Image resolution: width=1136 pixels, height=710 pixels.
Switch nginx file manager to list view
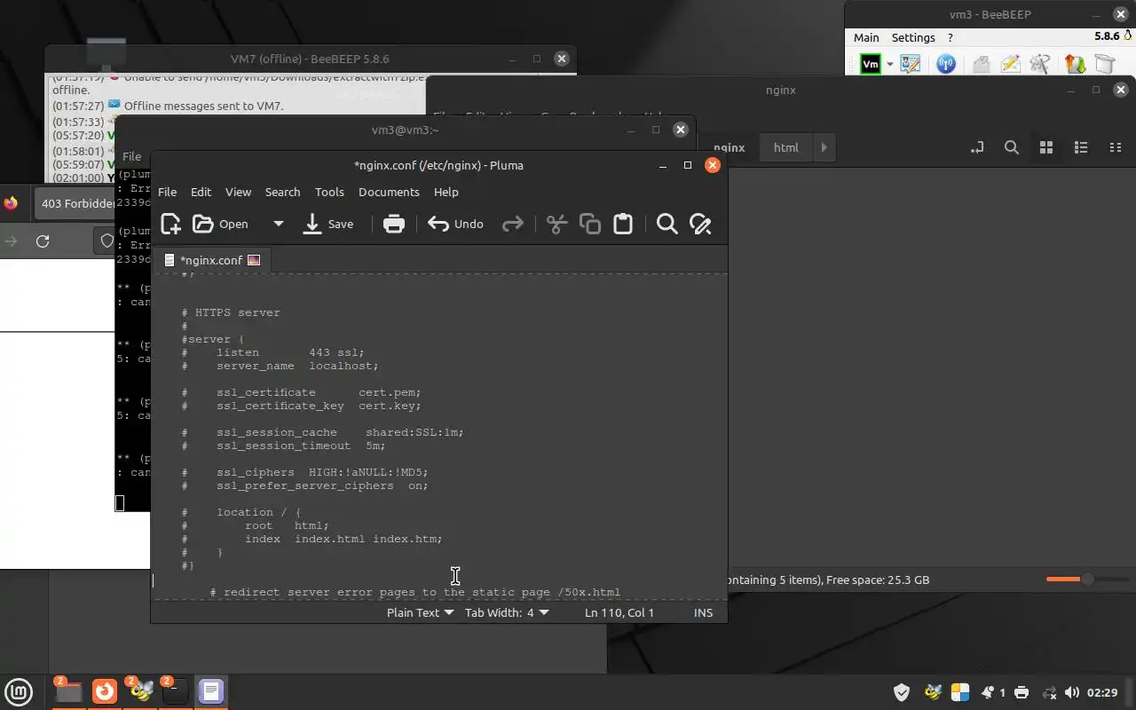(x=1081, y=147)
